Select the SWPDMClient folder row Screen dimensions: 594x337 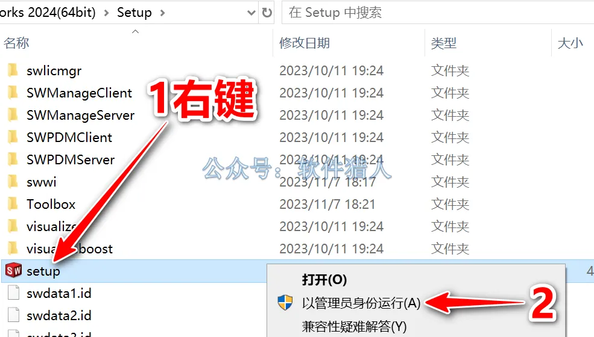[x=136, y=137]
